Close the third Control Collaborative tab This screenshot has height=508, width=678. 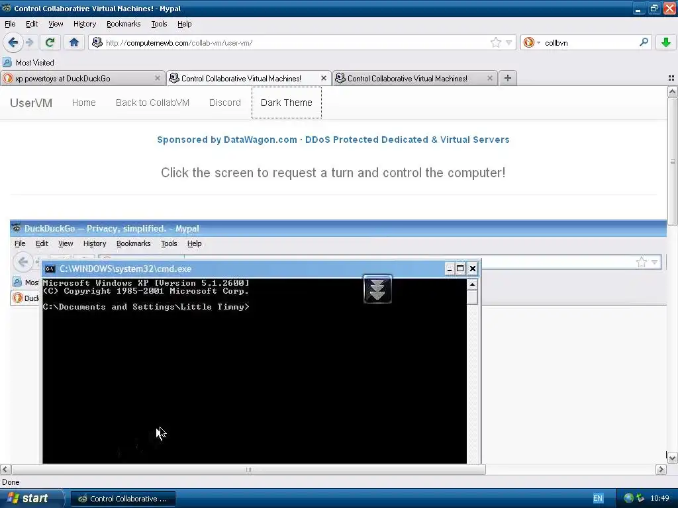point(489,78)
